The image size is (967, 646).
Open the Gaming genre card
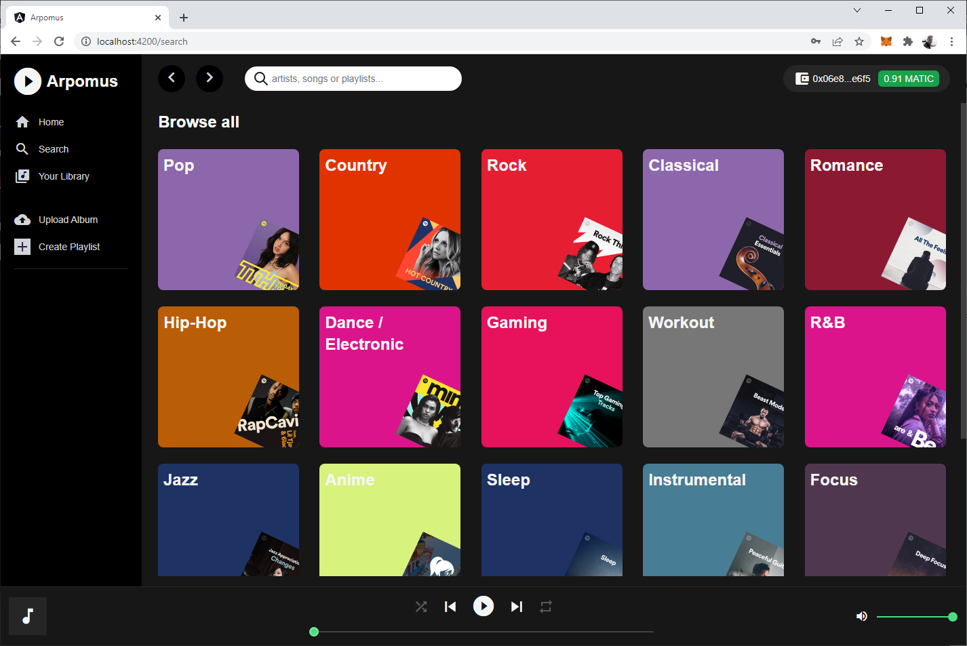(552, 377)
